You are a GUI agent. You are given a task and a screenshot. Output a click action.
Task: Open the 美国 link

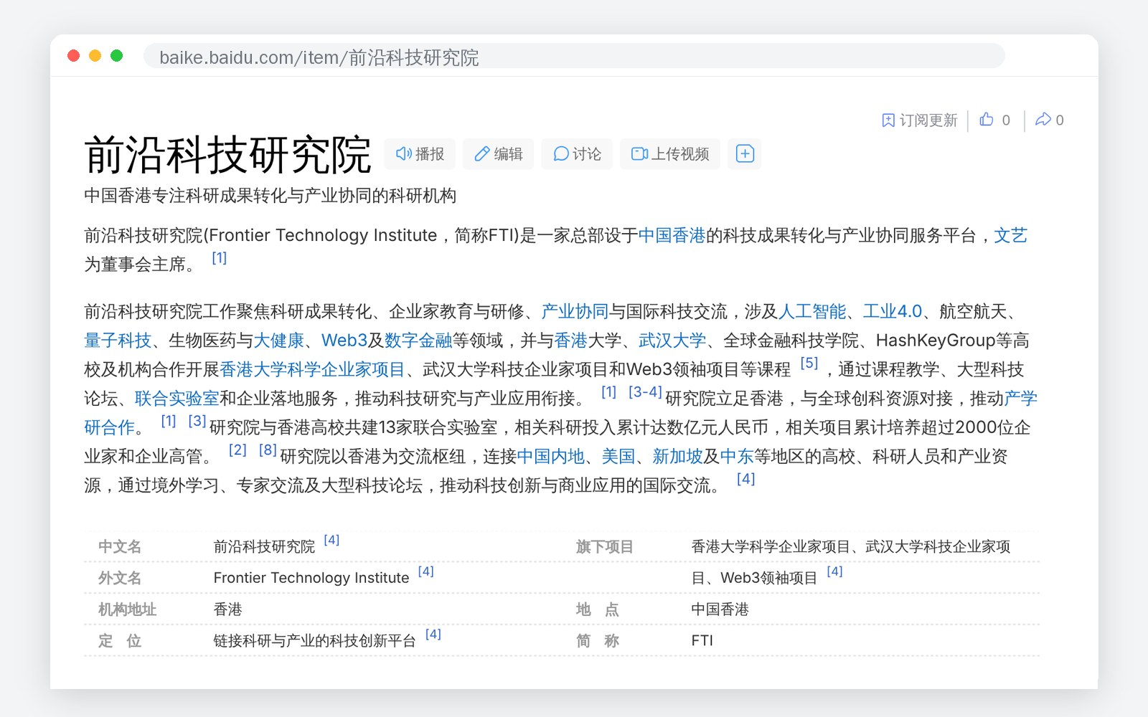pos(618,456)
